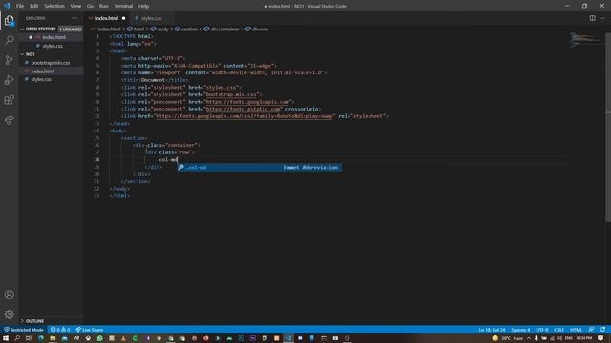Change indentation via Spaces: 4

coord(520,330)
